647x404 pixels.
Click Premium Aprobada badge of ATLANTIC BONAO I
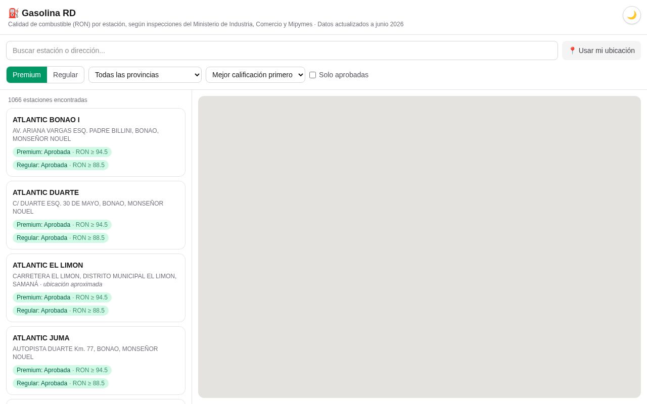coord(62,152)
